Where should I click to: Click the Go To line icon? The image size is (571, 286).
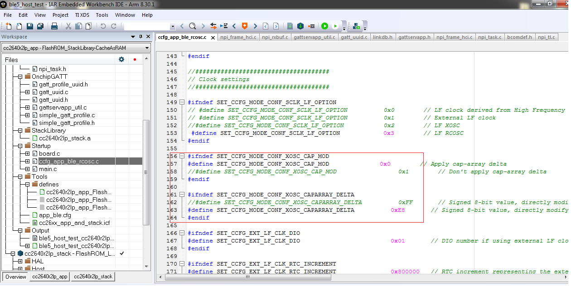coord(224,26)
